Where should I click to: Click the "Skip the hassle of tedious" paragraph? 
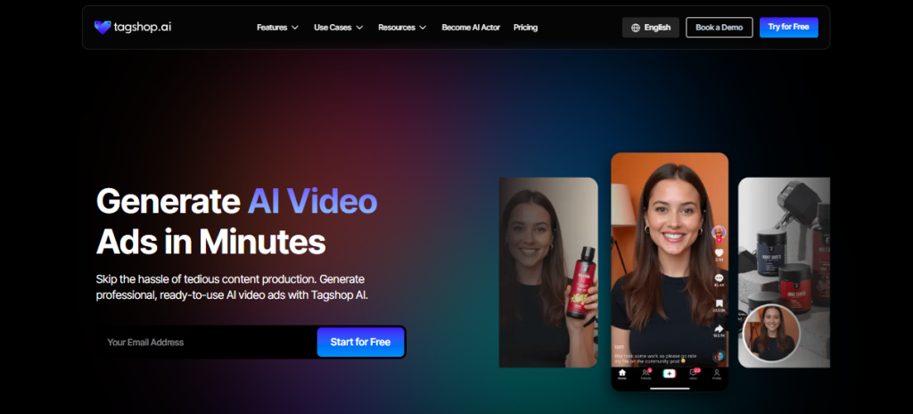[232, 287]
